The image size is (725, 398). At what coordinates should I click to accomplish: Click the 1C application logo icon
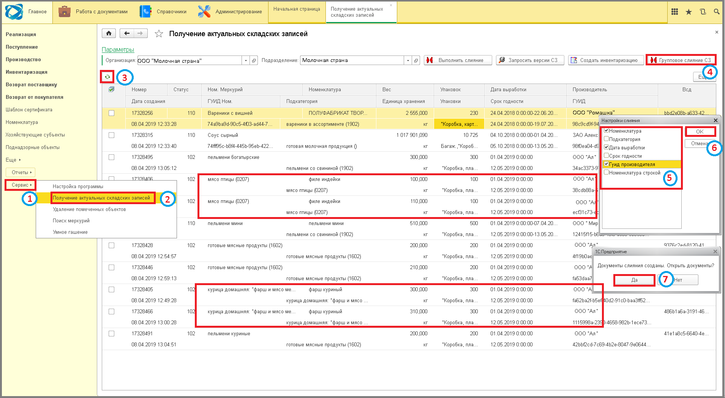point(14,11)
